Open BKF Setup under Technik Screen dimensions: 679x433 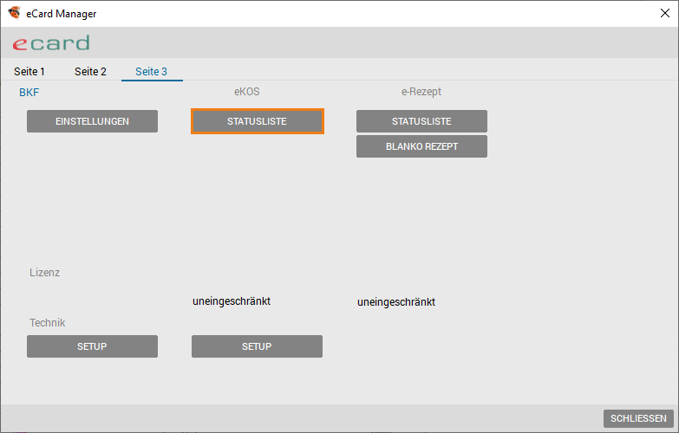click(92, 346)
